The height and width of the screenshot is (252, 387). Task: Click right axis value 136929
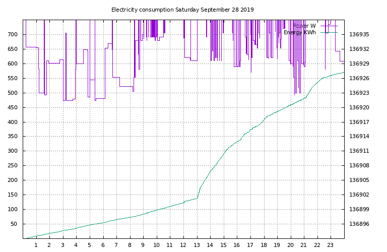[359, 64]
